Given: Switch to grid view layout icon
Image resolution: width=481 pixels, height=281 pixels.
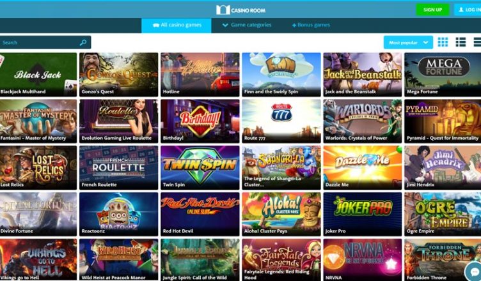Looking at the screenshot, I should (x=443, y=42).
